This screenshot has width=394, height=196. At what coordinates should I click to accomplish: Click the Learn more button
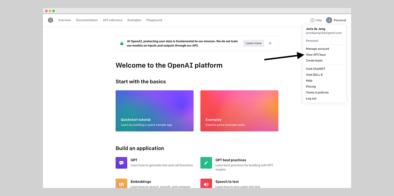click(253, 43)
